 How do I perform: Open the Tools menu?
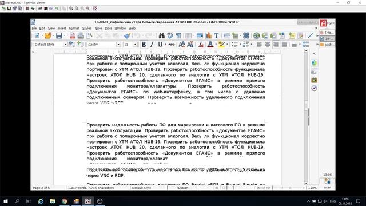tap(108, 28)
